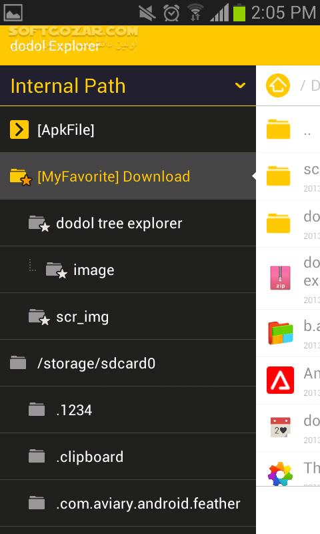Tap the Internal Path header label

68,85
